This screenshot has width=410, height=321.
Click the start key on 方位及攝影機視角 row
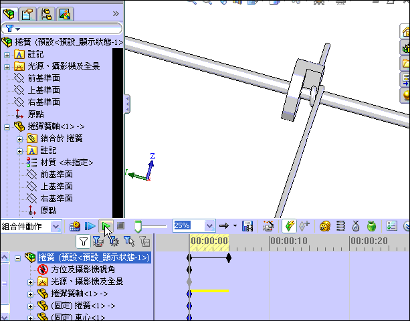(x=189, y=270)
